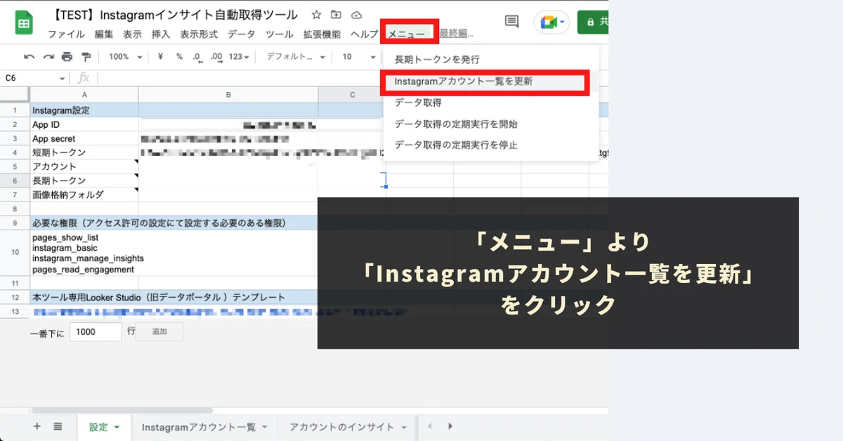This screenshot has width=843, height=441.
Task: Open the 表示形式 menu
Action: point(199,34)
